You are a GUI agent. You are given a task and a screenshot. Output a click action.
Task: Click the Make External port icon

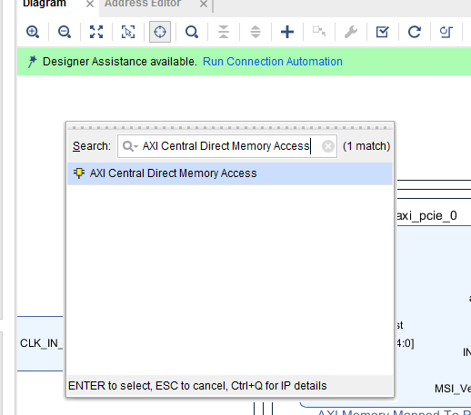coord(319,32)
